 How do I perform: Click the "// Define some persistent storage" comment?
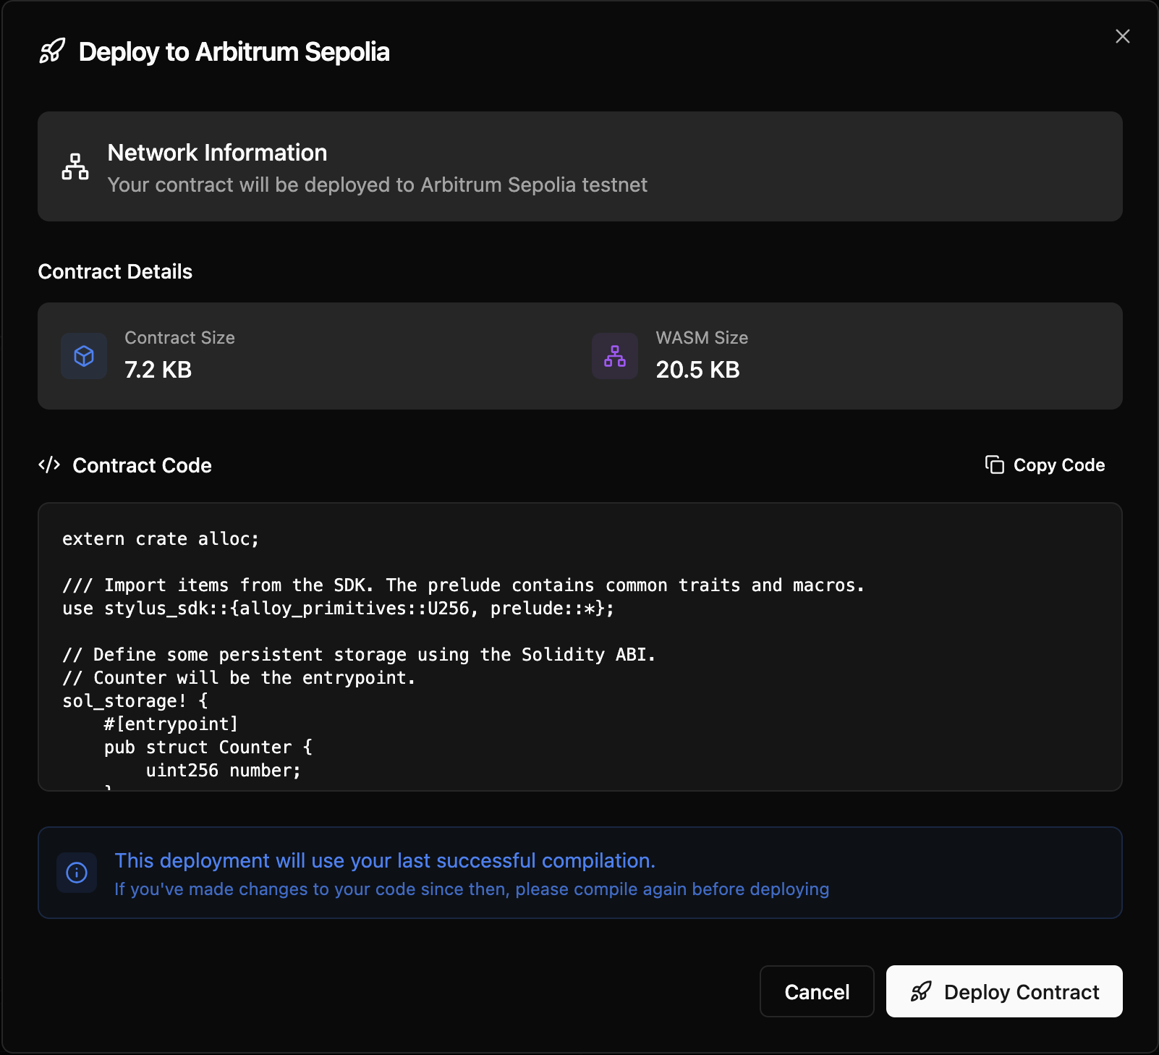point(359,655)
